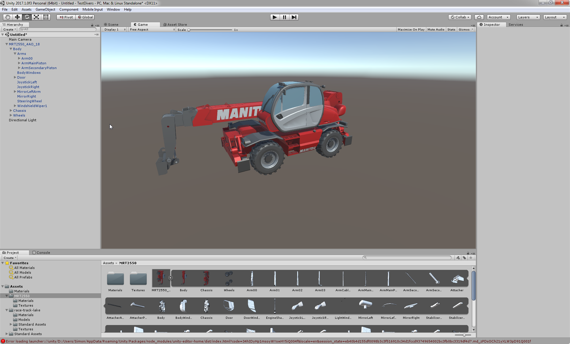
Task: Switch to the Scene tab
Action: click(x=111, y=25)
